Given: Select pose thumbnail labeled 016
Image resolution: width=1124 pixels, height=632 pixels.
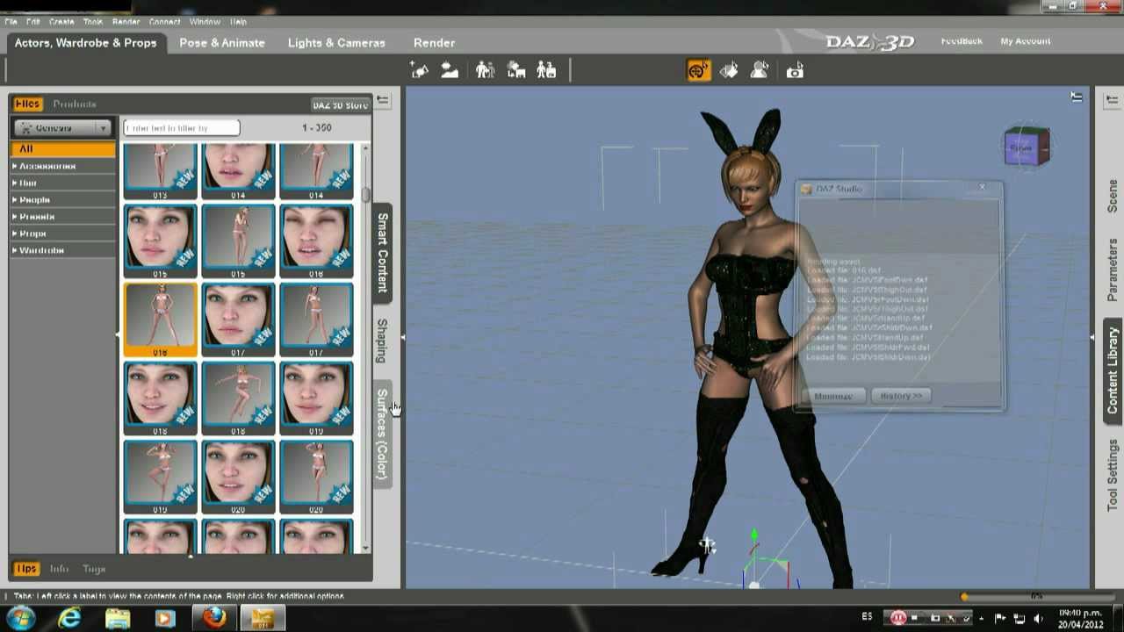Looking at the screenshot, I should [x=160, y=319].
